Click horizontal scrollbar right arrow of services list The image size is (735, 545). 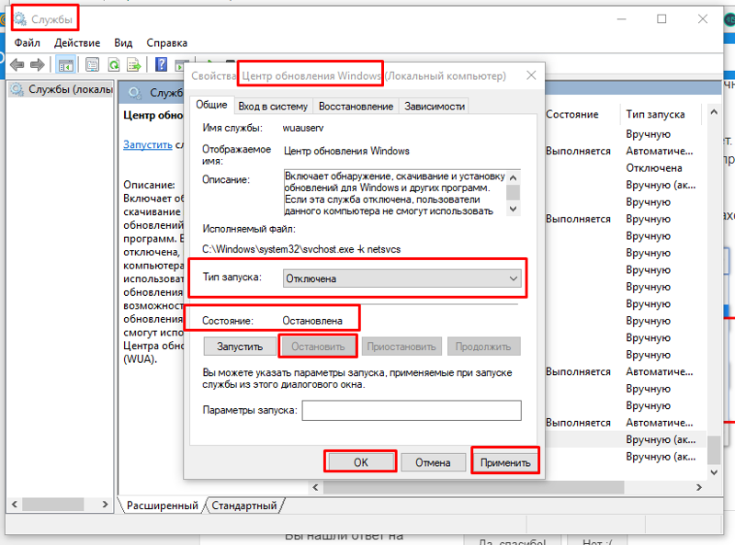(x=699, y=487)
